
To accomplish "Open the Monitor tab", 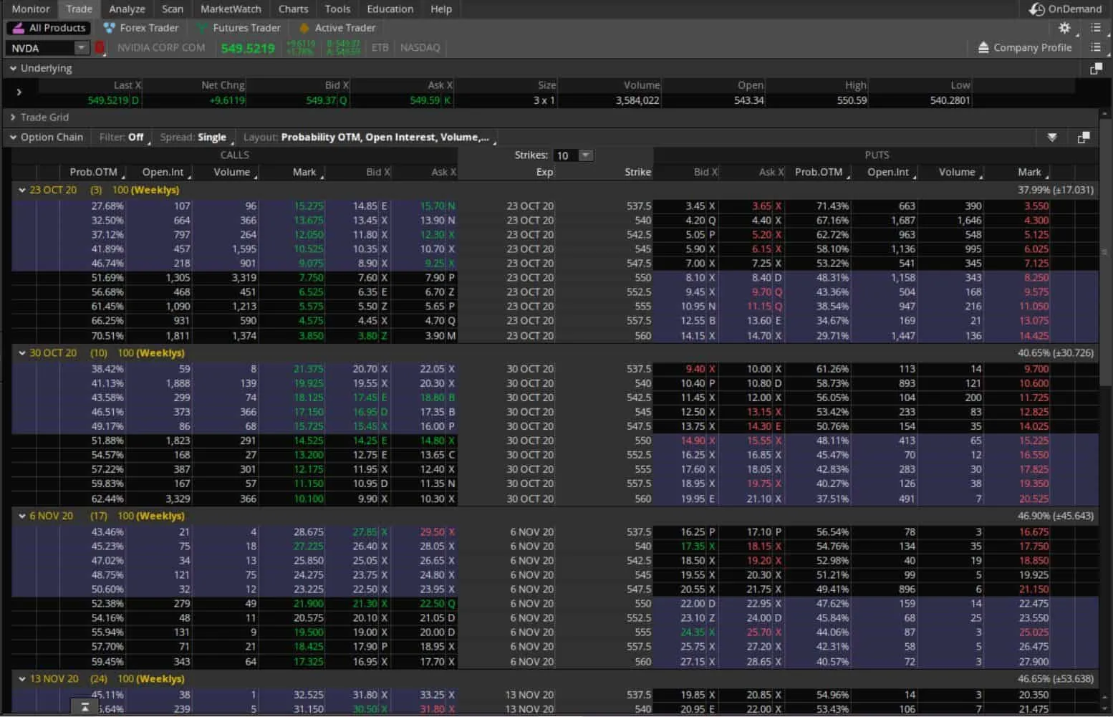I will point(31,9).
